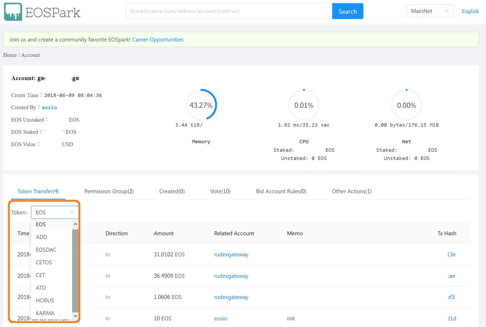This screenshot has height=327, width=486.
Task: Collapse the Token EOS dropdown
Action: [x=55, y=212]
